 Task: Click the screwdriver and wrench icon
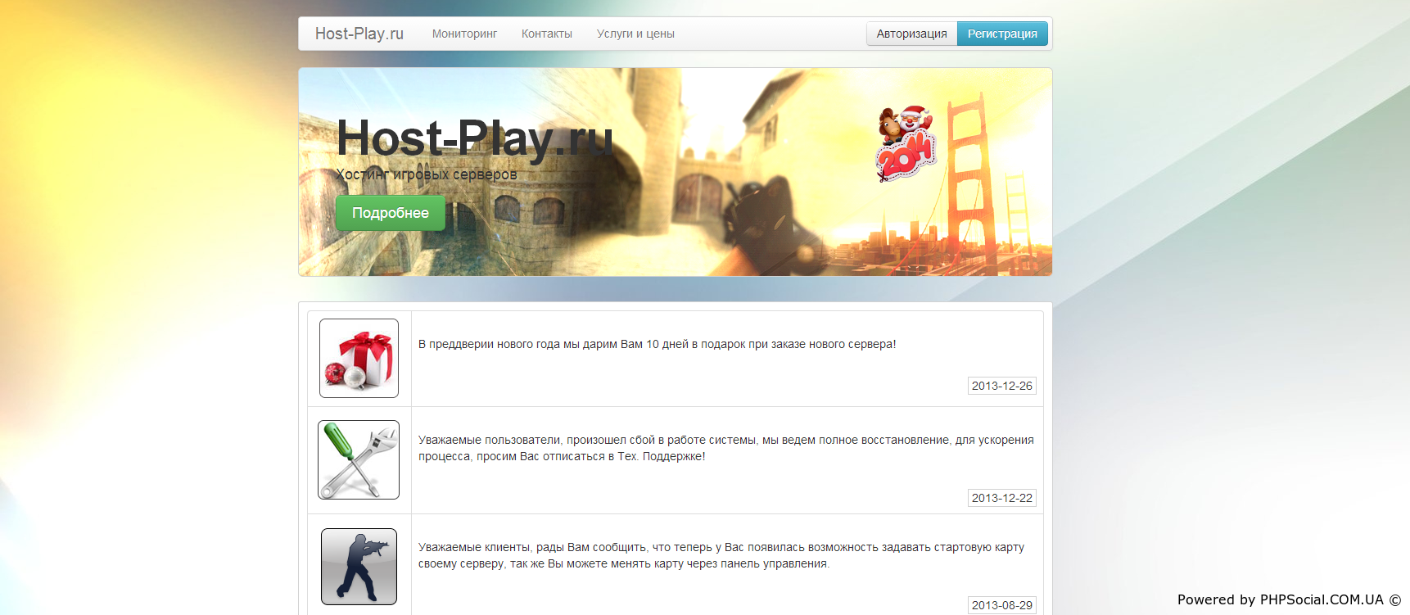point(359,460)
